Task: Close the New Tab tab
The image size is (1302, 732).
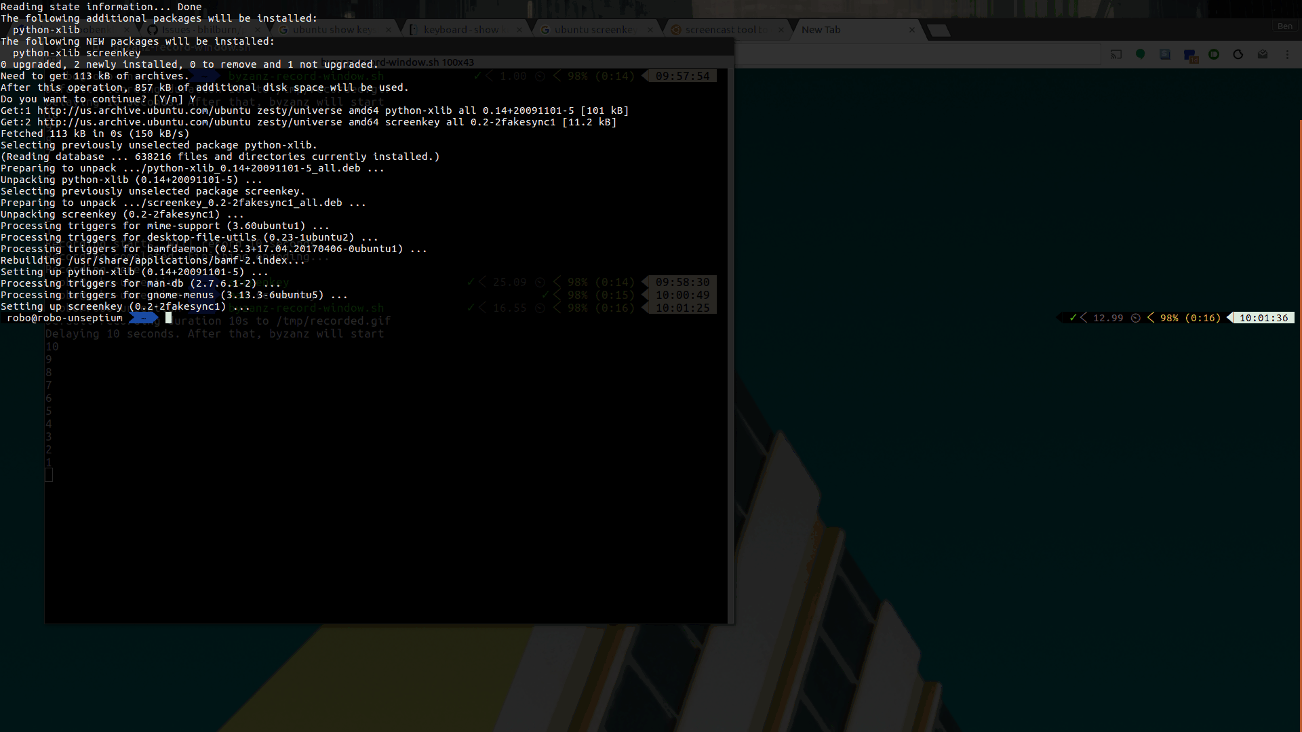Action: pos(911,30)
